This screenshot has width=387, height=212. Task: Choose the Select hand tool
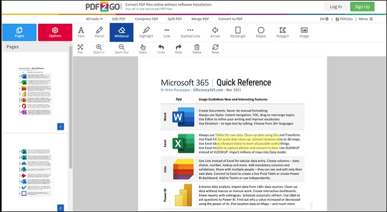pyautogui.click(x=143, y=49)
